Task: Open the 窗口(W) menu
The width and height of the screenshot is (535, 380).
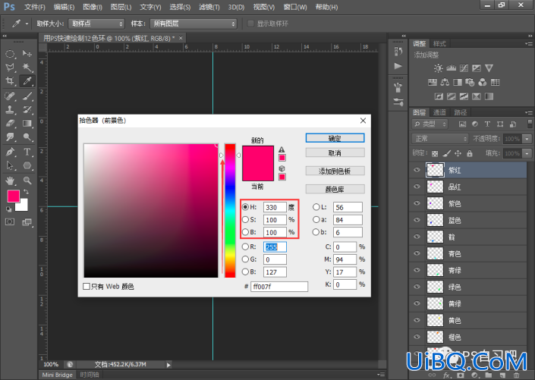Action: pos(295,7)
